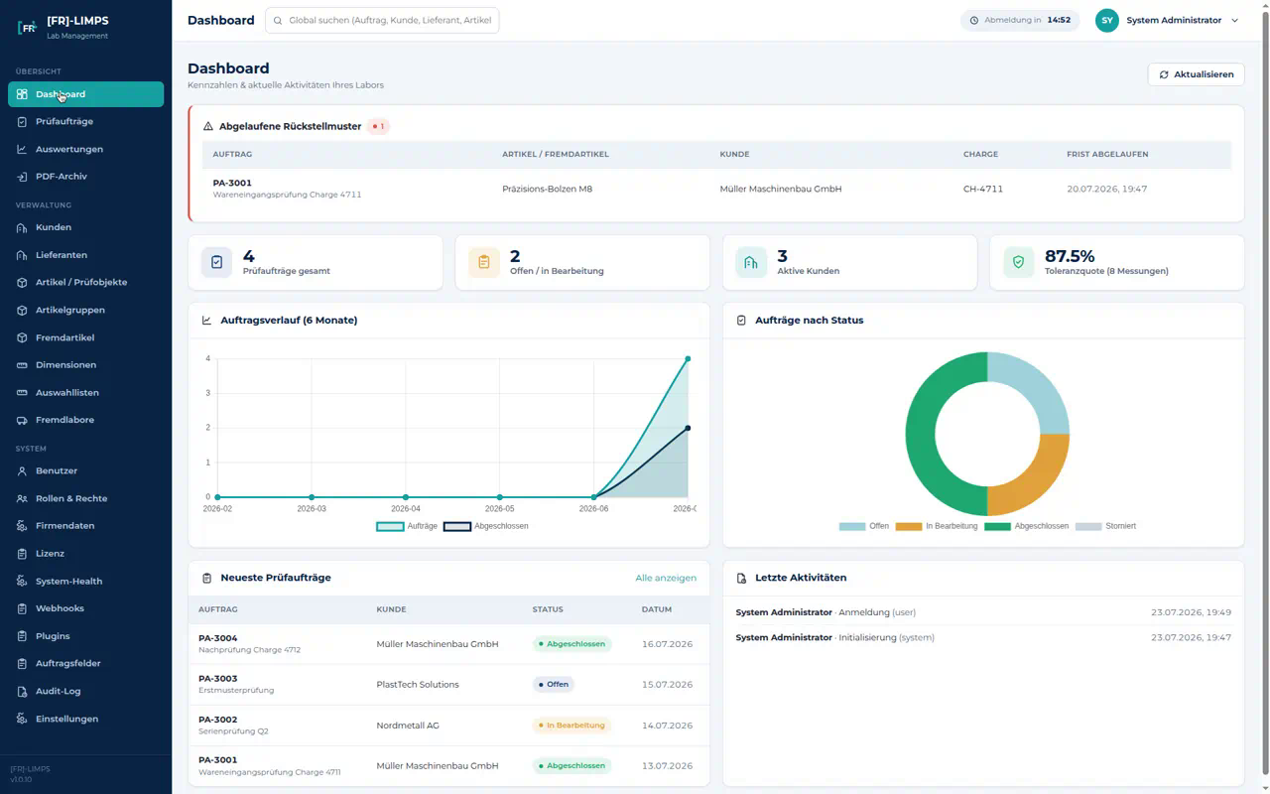Focus the Global suchen search field

[x=382, y=20]
